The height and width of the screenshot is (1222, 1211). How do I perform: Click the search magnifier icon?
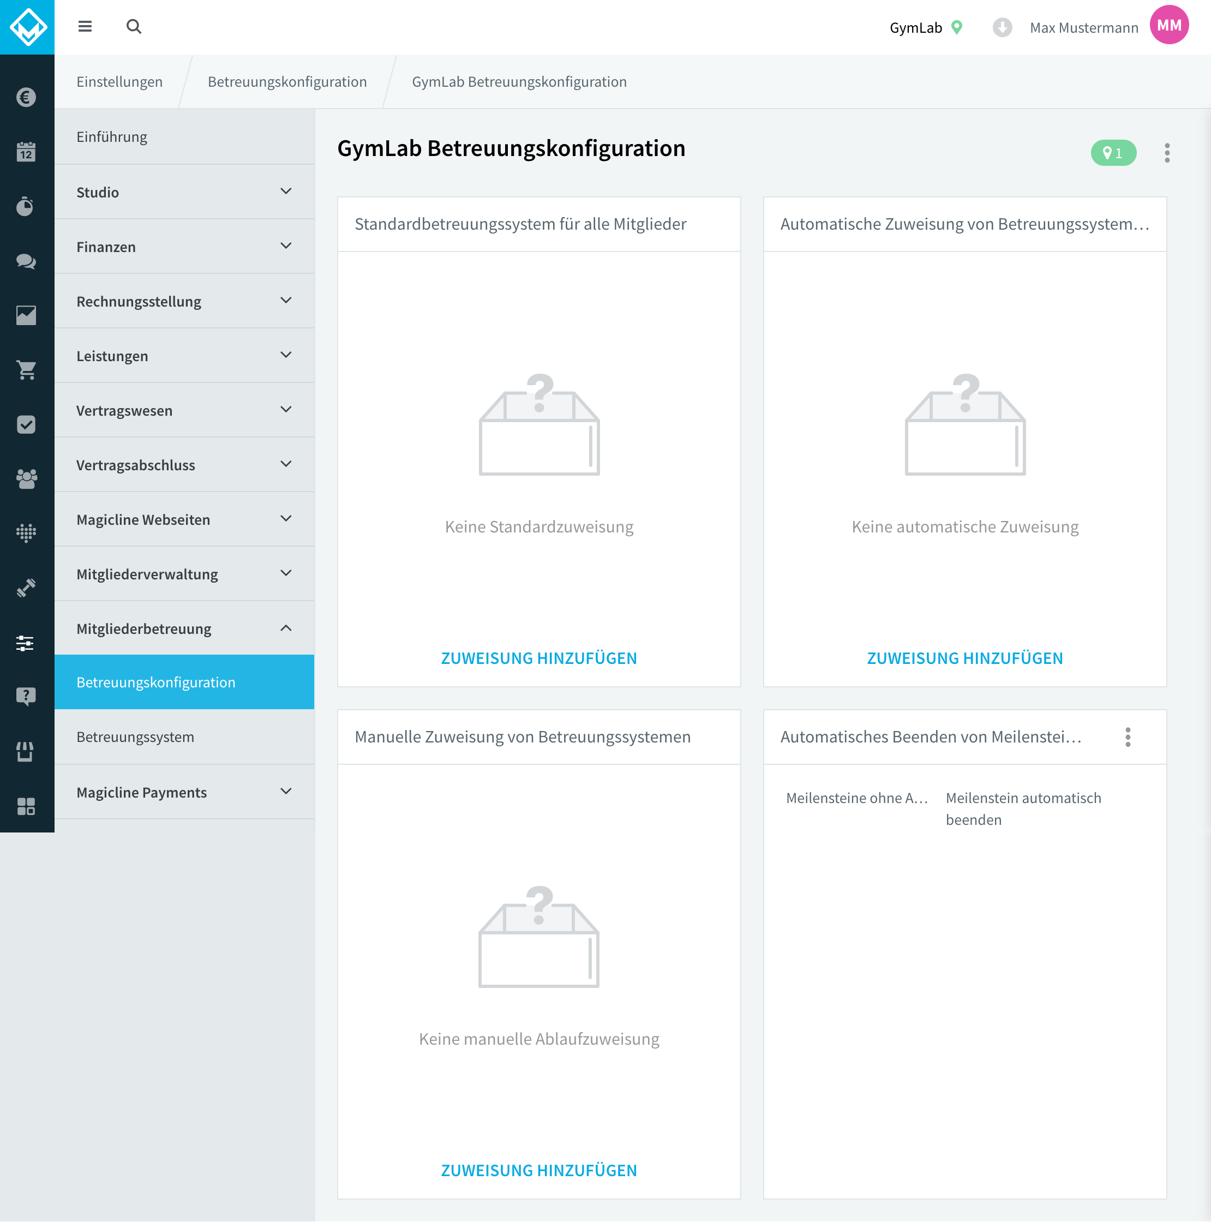[134, 27]
